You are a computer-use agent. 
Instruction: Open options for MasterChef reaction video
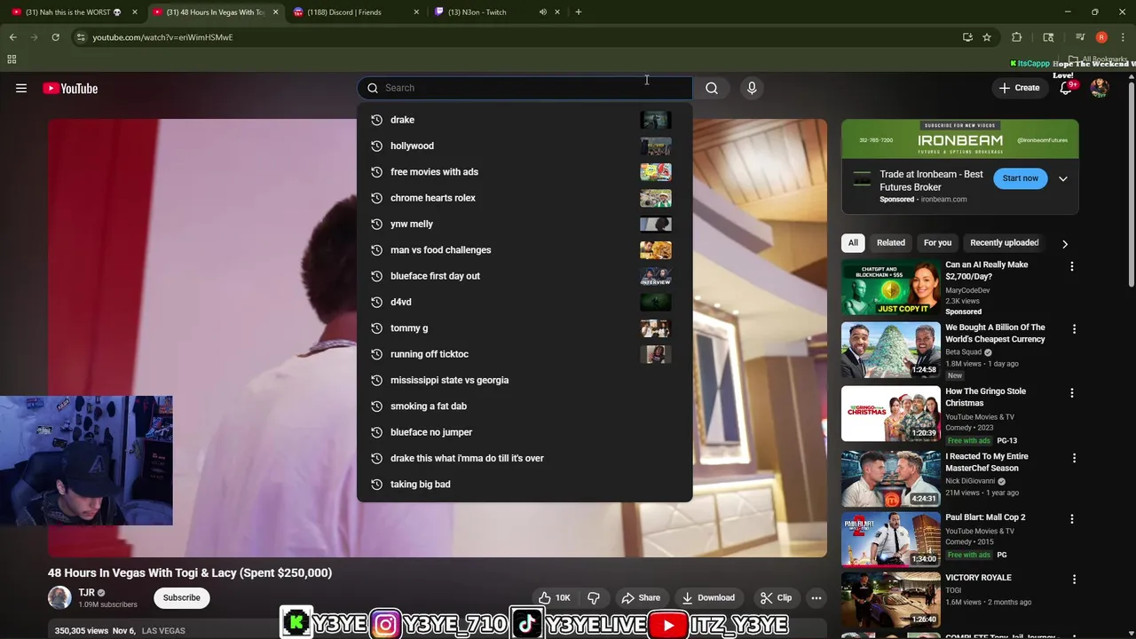(1074, 458)
